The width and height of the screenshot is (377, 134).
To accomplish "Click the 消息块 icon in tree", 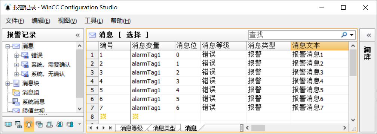I will coord(16,83).
